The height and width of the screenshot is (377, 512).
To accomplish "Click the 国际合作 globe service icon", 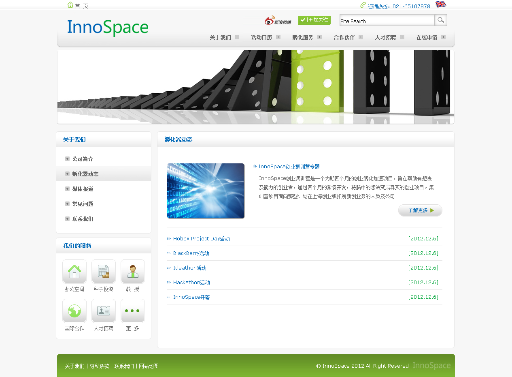I will pos(74,311).
